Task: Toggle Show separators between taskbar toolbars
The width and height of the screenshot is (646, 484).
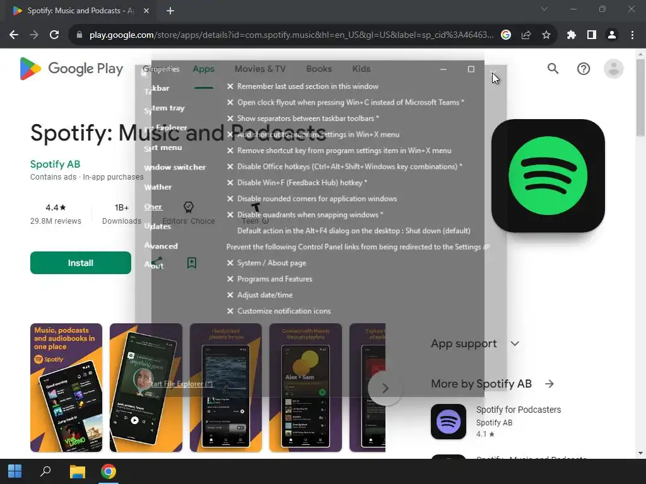Action: (x=303, y=118)
